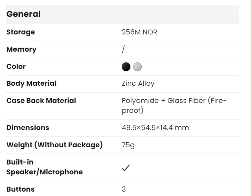The image size is (251, 196).
Task: Click the Storage row label
Action: pyautogui.click(x=21, y=32)
